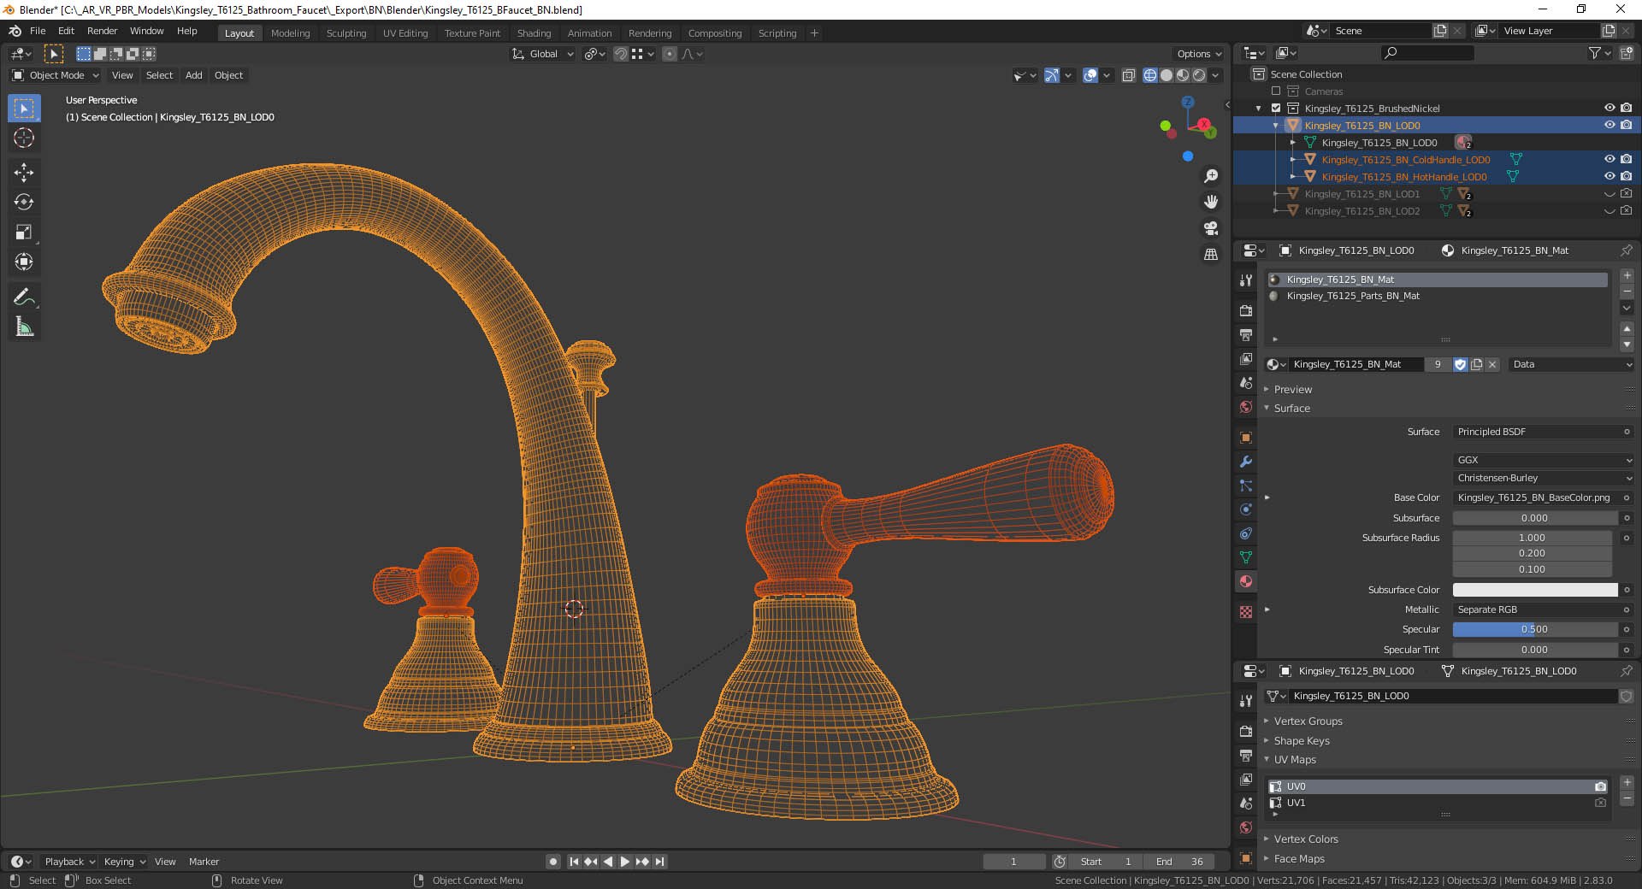Expand the Vertex Groups panel
Screen dimensions: 1642x889
tap(1308, 721)
